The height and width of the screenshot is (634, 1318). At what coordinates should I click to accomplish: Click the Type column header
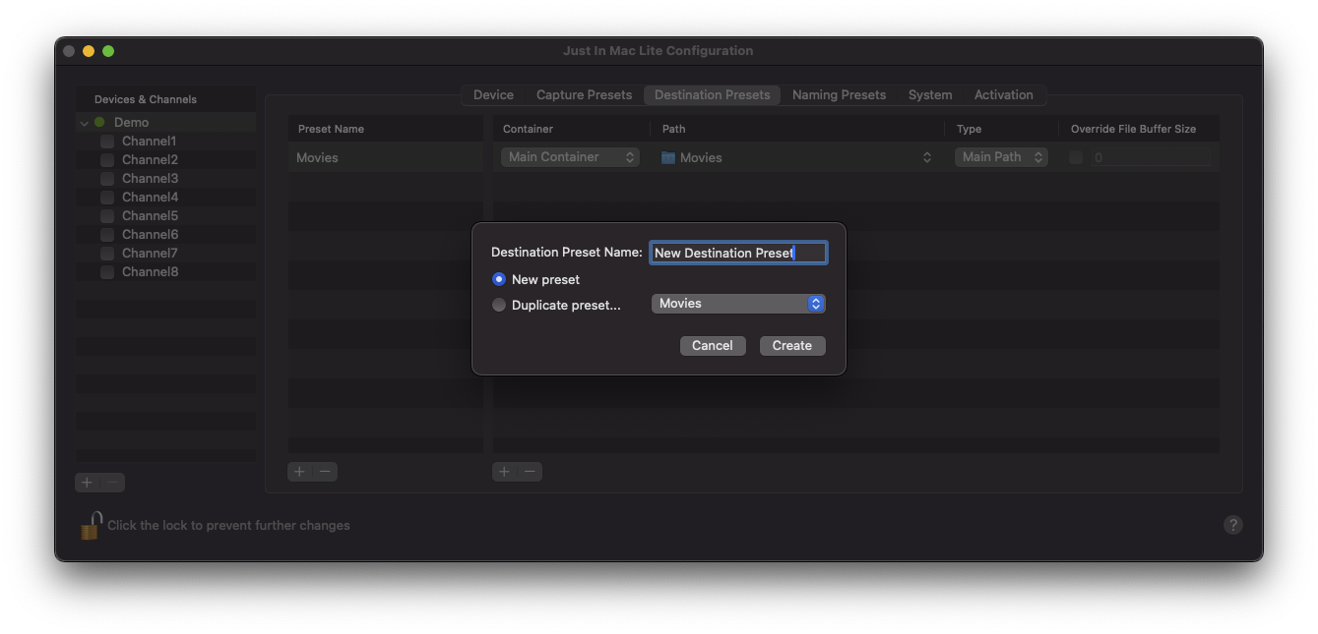(1001, 129)
